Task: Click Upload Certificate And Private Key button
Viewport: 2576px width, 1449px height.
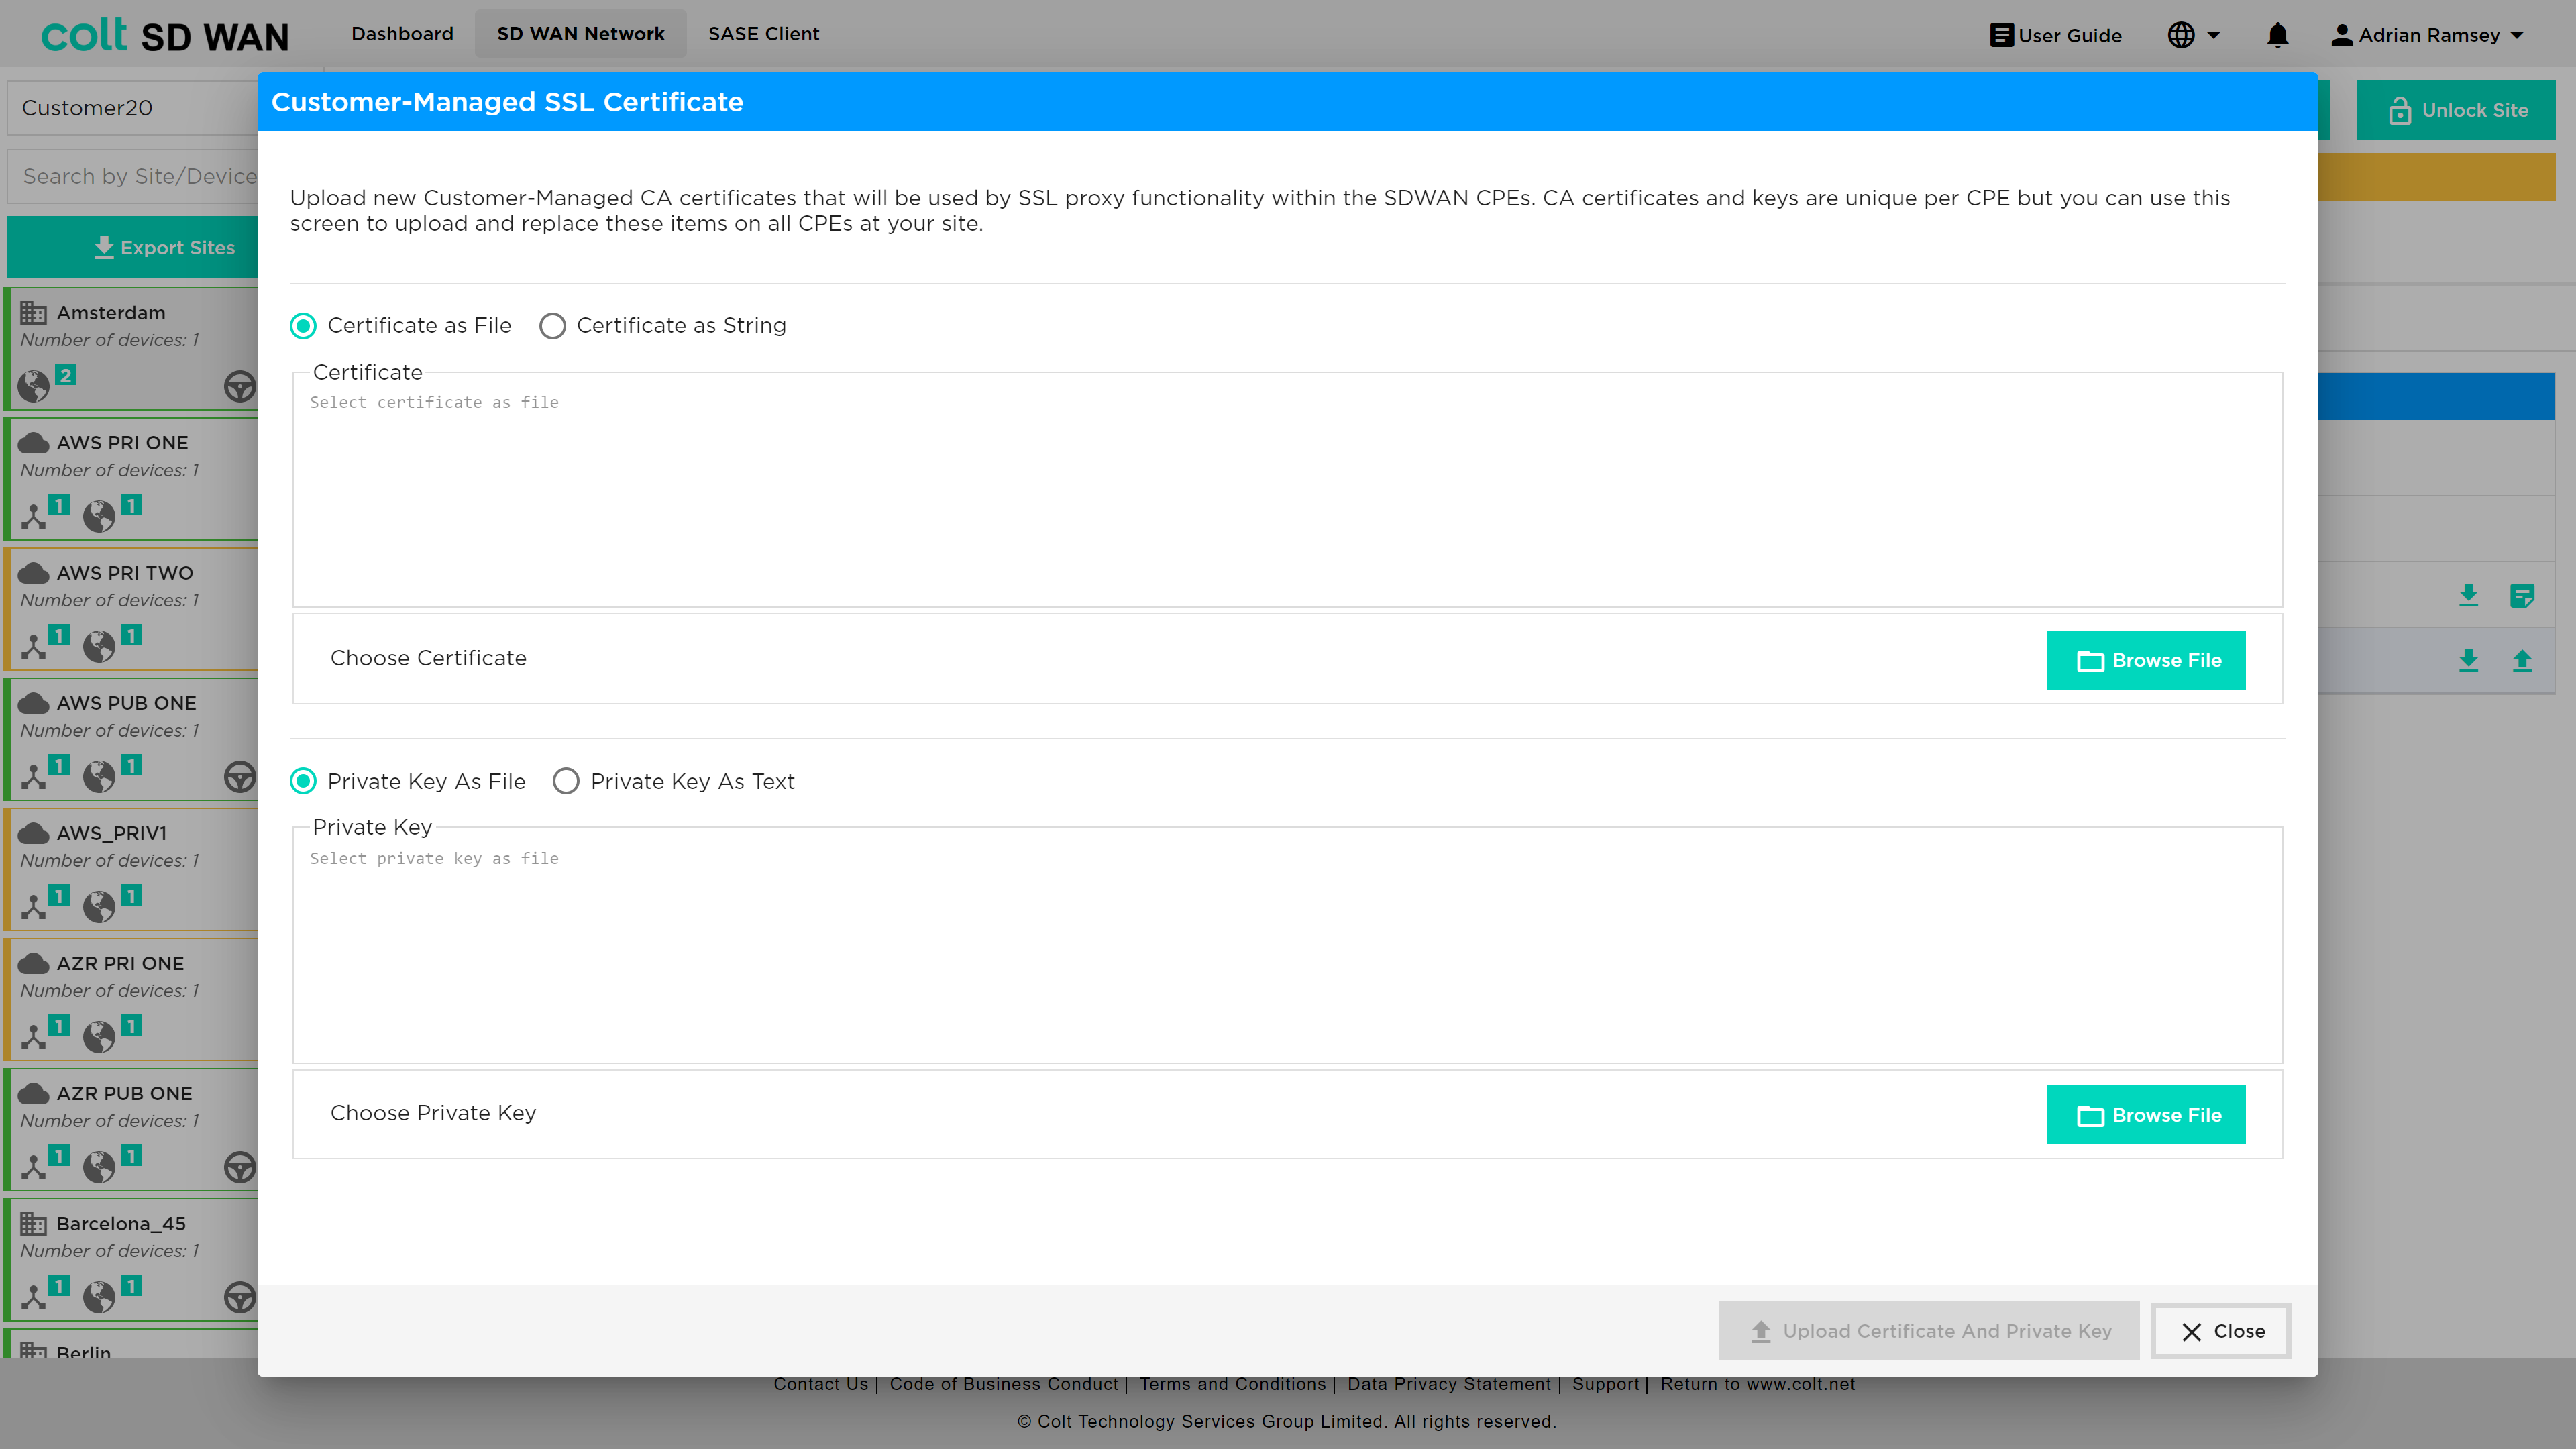Action: (1929, 1331)
